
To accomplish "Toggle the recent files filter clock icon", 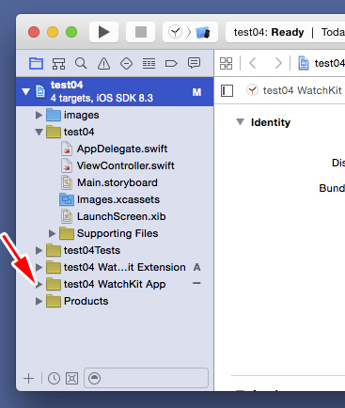I will pos(54,379).
